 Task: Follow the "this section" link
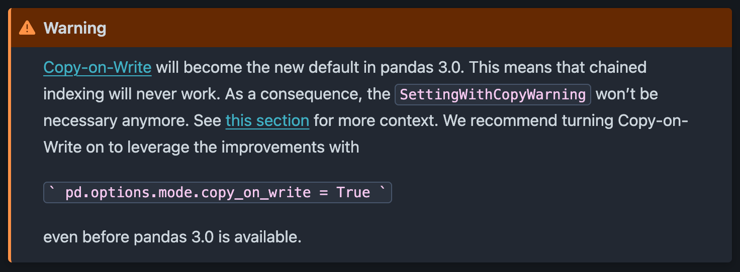pos(267,120)
